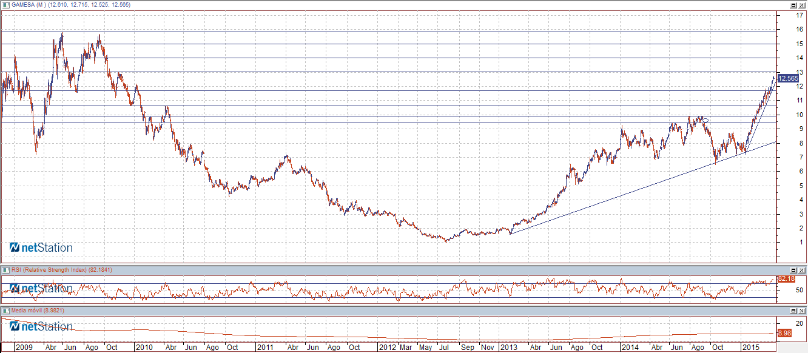Maximize the RSI indicator panel
Screen dimensions: 808x353
(x=793, y=270)
